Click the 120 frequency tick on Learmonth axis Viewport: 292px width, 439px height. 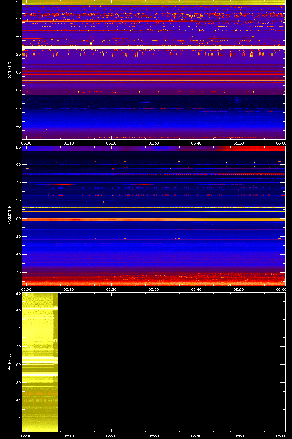(x=18, y=200)
